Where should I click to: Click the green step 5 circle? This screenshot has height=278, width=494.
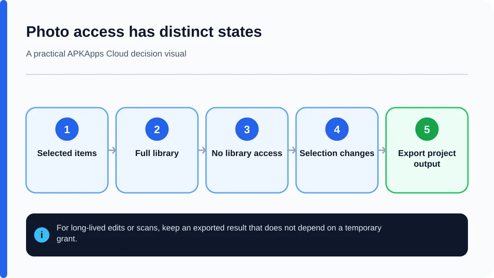427,129
